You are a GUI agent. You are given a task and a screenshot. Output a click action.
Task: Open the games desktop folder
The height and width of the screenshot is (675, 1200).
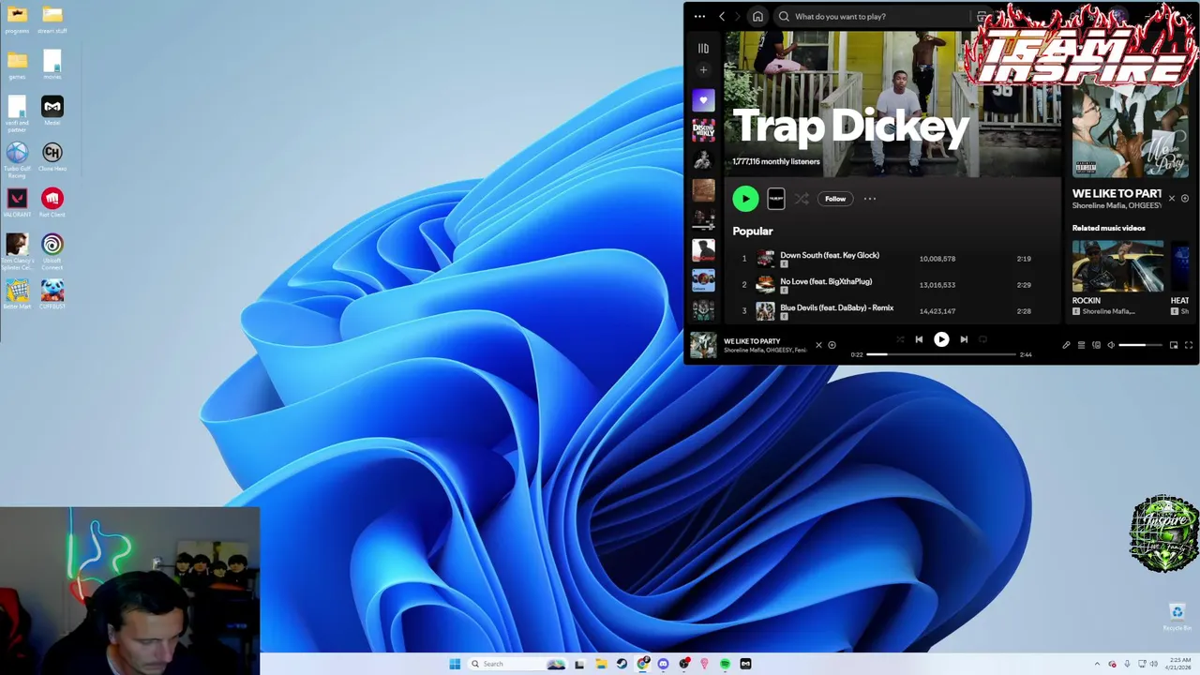click(17, 66)
